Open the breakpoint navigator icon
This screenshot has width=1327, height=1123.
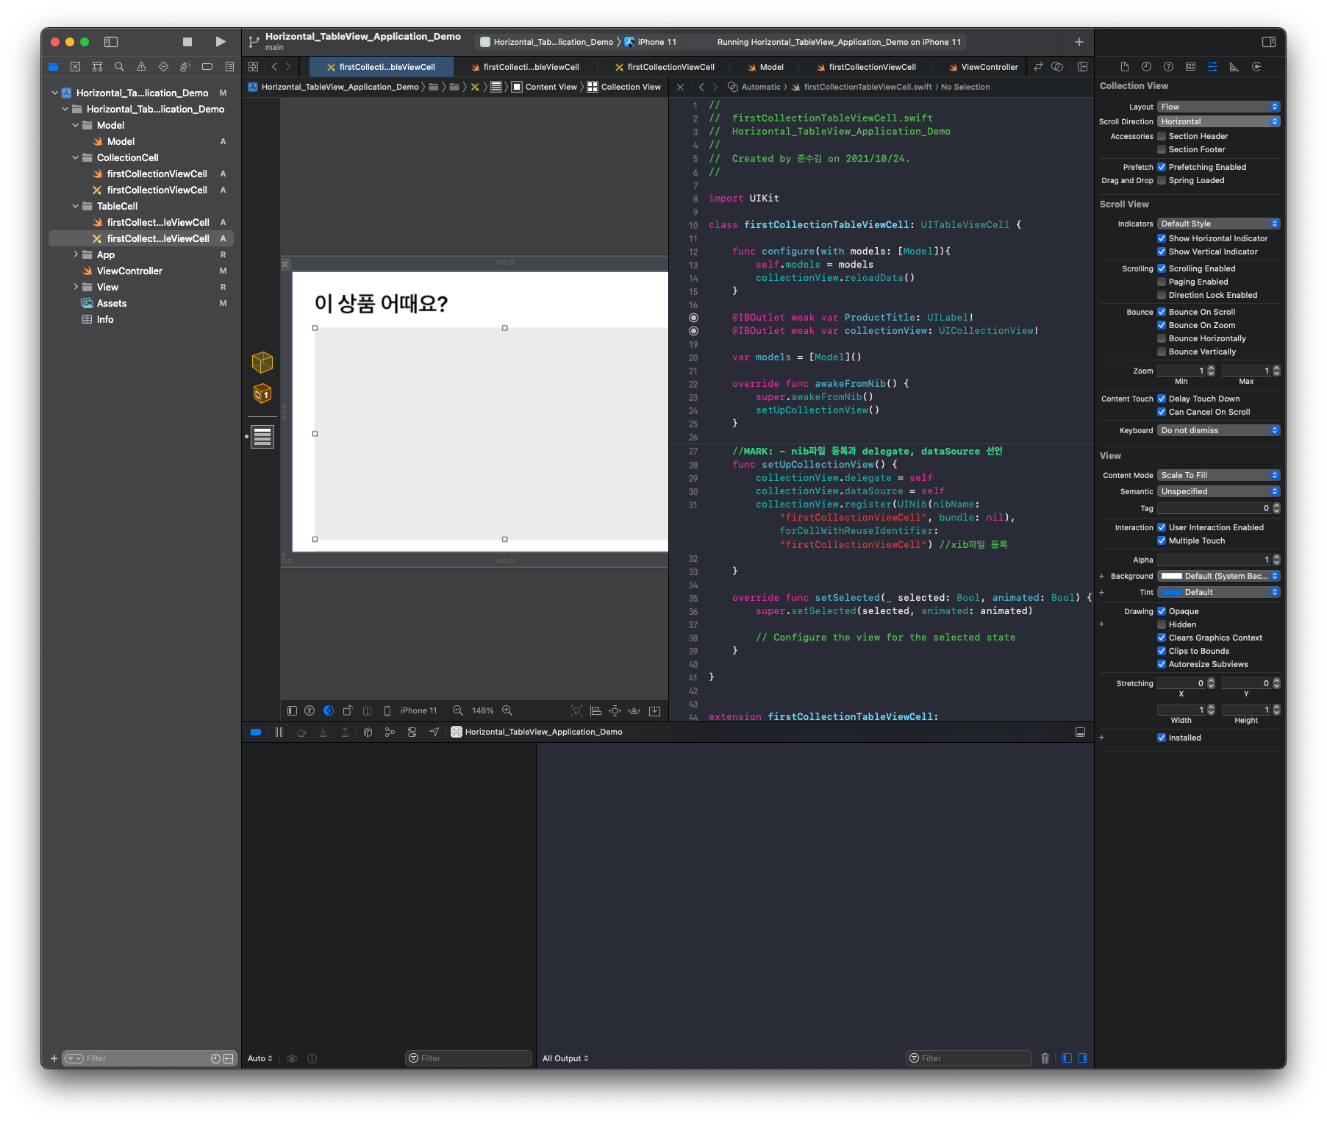tap(207, 67)
